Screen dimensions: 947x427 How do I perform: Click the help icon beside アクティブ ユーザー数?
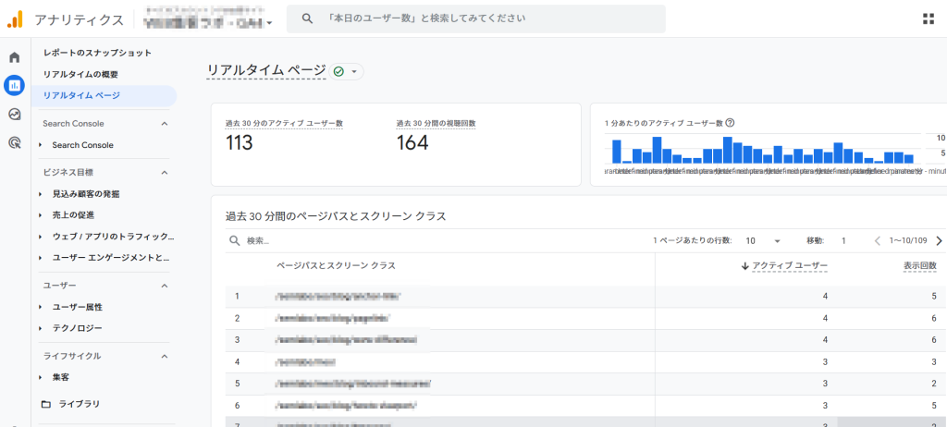731,123
